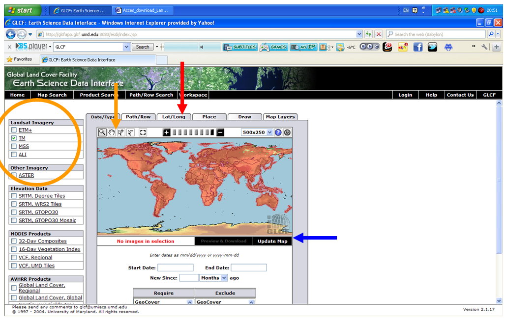Click the full extent map icon
The height and width of the screenshot is (319, 506).
(x=143, y=133)
